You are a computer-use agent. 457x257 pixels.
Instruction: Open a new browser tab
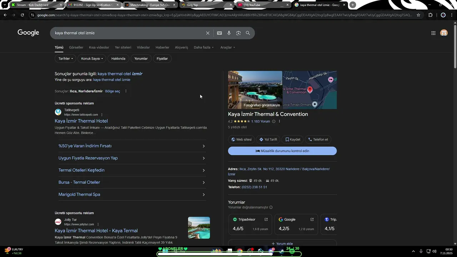(353, 5)
